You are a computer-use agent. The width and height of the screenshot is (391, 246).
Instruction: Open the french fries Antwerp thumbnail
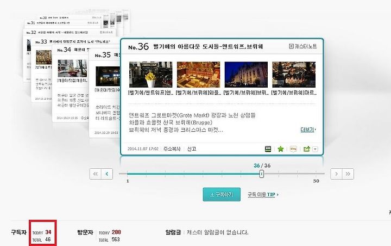150,75
